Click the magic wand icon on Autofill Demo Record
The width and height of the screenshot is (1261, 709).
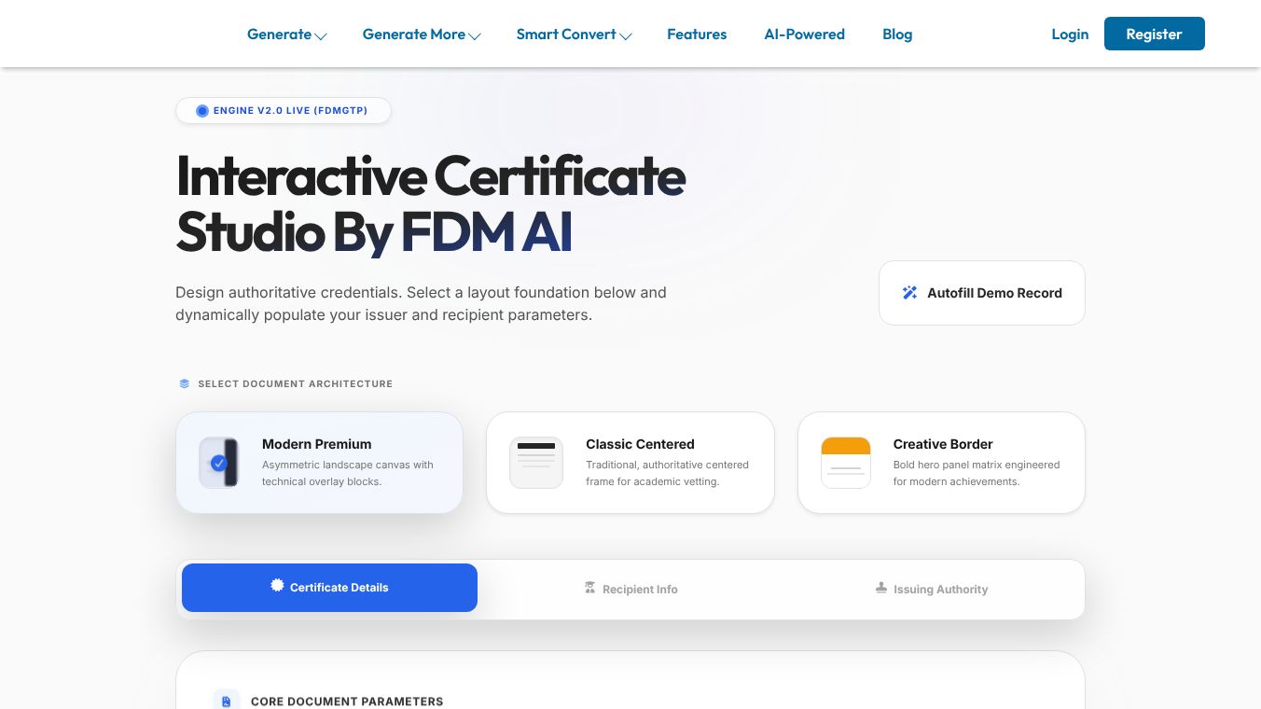coord(909,293)
